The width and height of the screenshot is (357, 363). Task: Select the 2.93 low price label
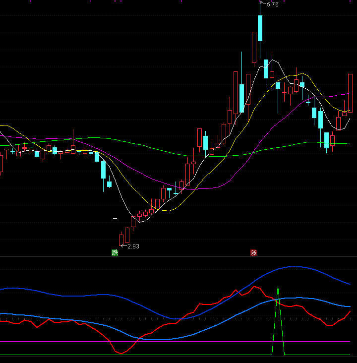click(133, 246)
